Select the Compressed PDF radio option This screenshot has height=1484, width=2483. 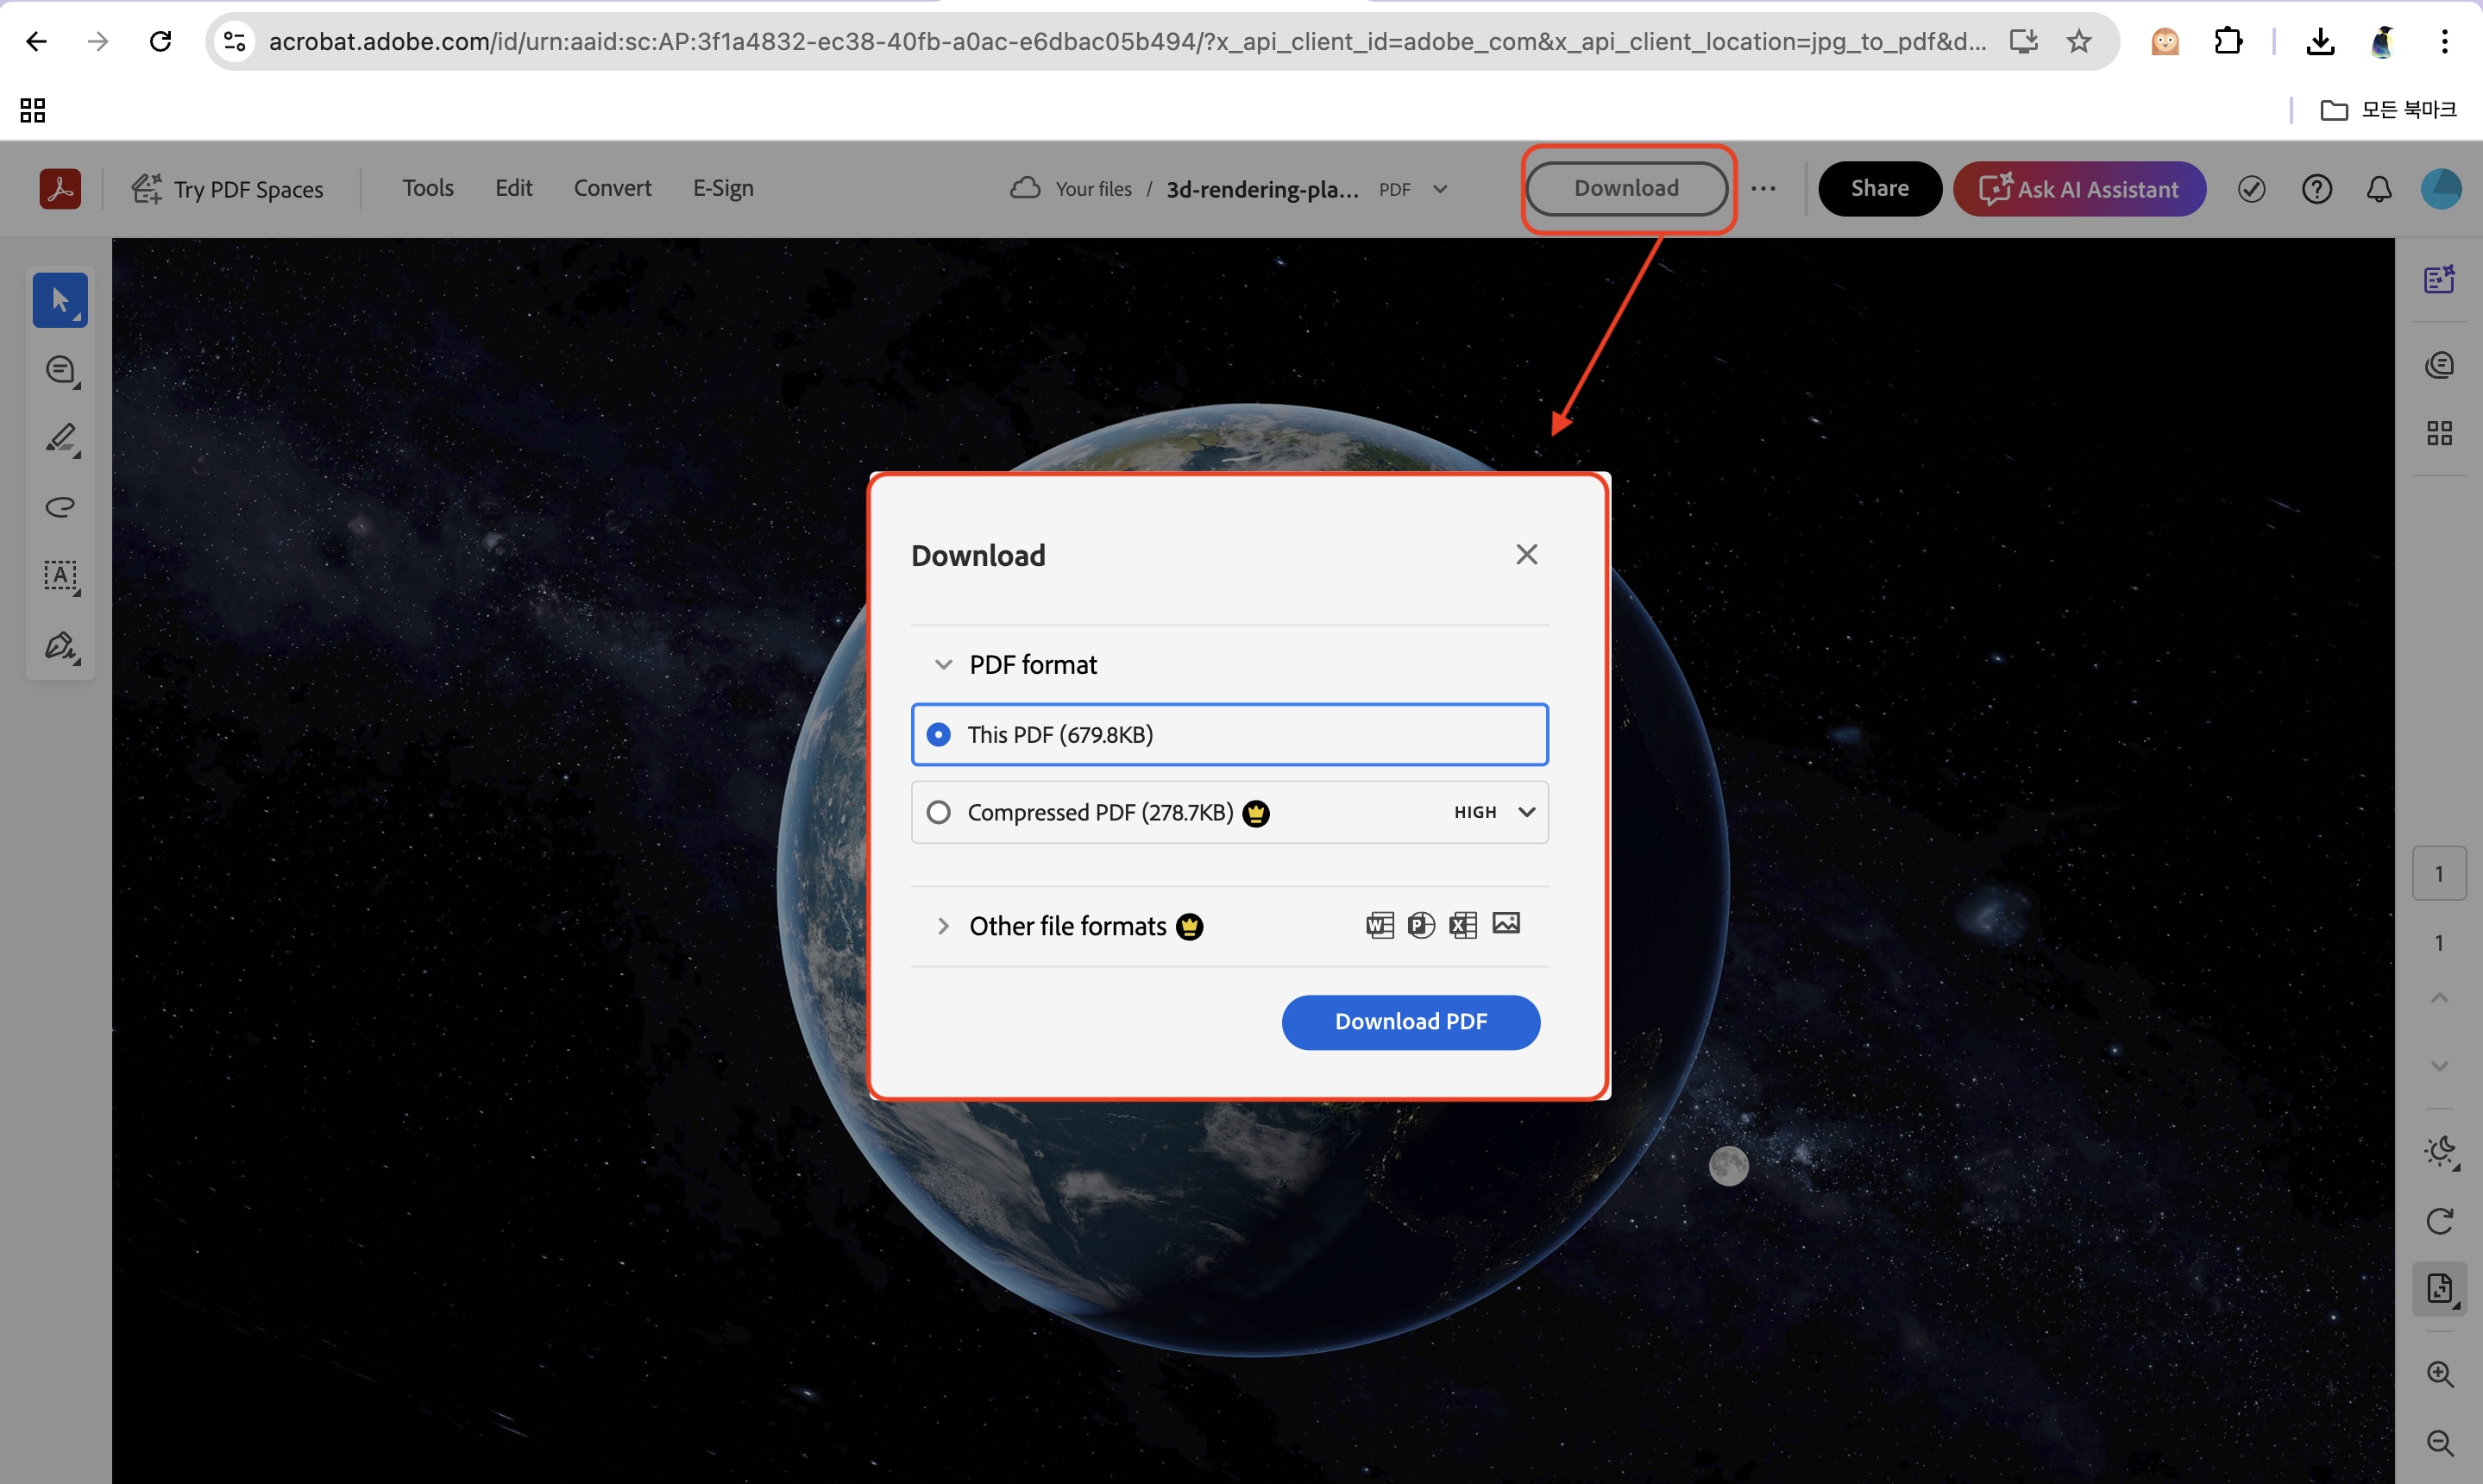[938, 812]
